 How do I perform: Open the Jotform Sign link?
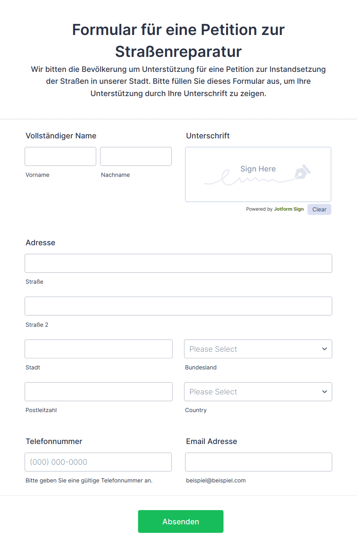pyautogui.click(x=289, y=209)
